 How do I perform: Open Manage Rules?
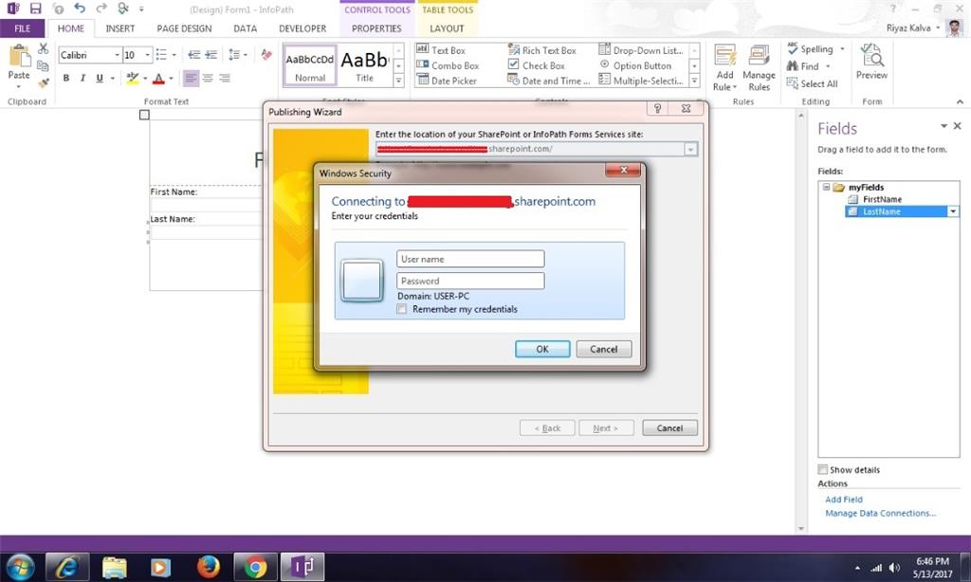[x=759, y=67]
